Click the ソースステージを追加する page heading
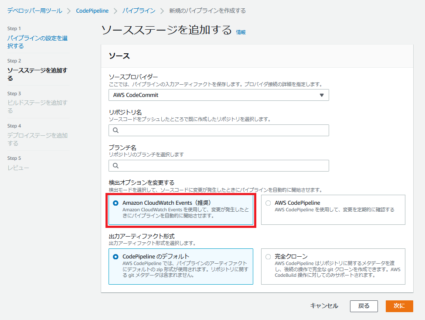The image size is (425, 320). coord(167,30)
